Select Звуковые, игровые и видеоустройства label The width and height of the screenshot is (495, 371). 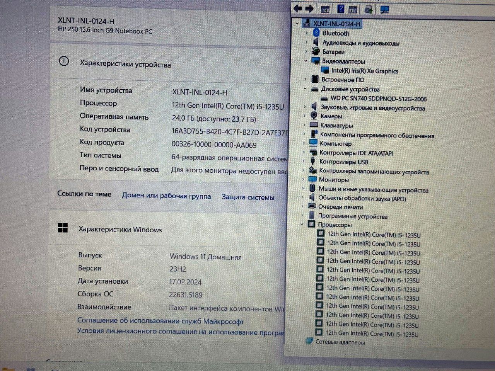click(x=373, y=108)
